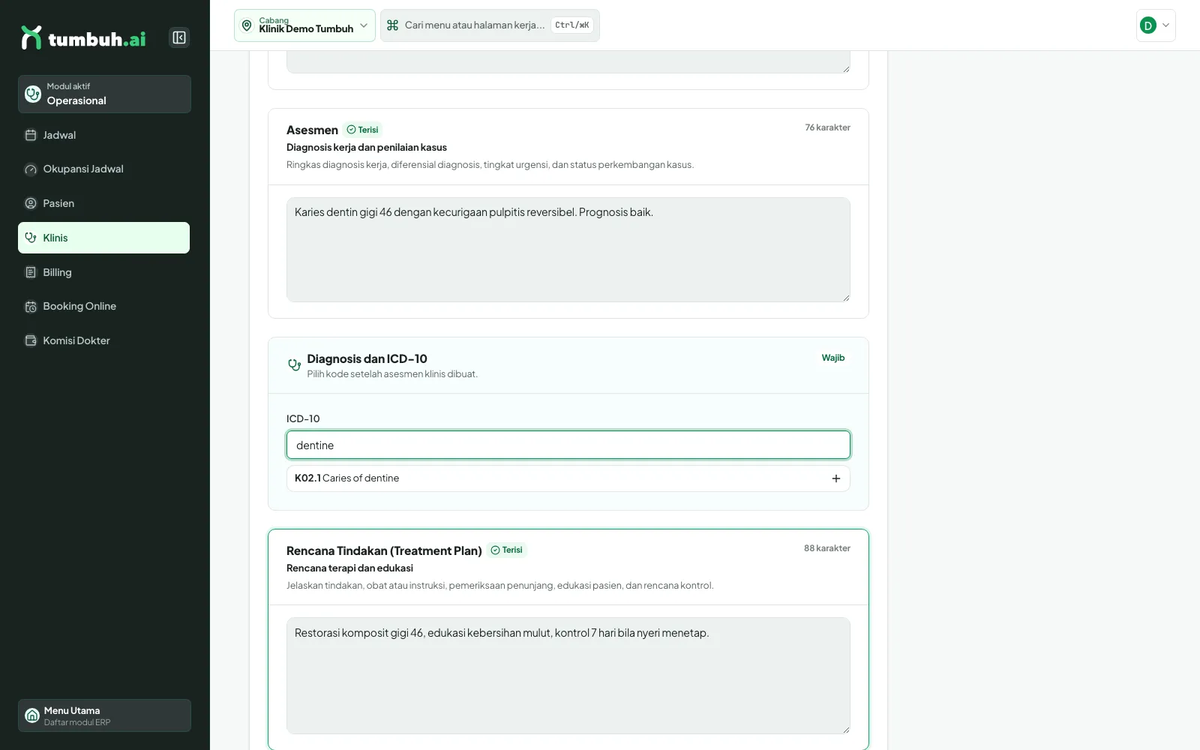Select the K02.1 Caries of dentine result
The image size is (1200, 750).
click(568, 478)
